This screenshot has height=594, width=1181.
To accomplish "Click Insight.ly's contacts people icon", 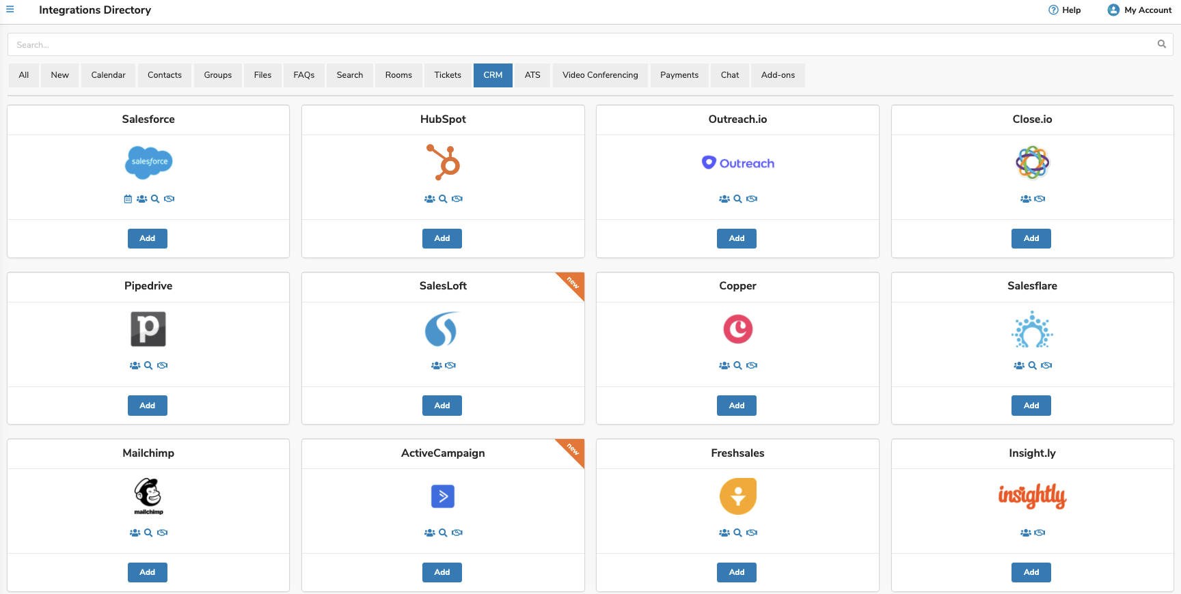I will coord(1026,533).
